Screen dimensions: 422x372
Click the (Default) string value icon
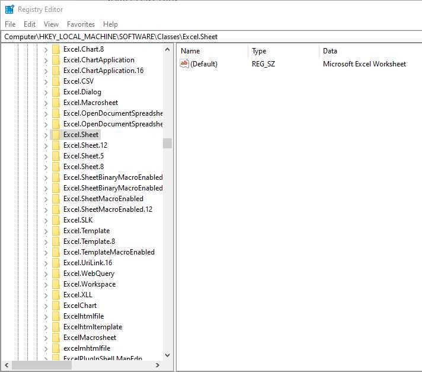184,63
